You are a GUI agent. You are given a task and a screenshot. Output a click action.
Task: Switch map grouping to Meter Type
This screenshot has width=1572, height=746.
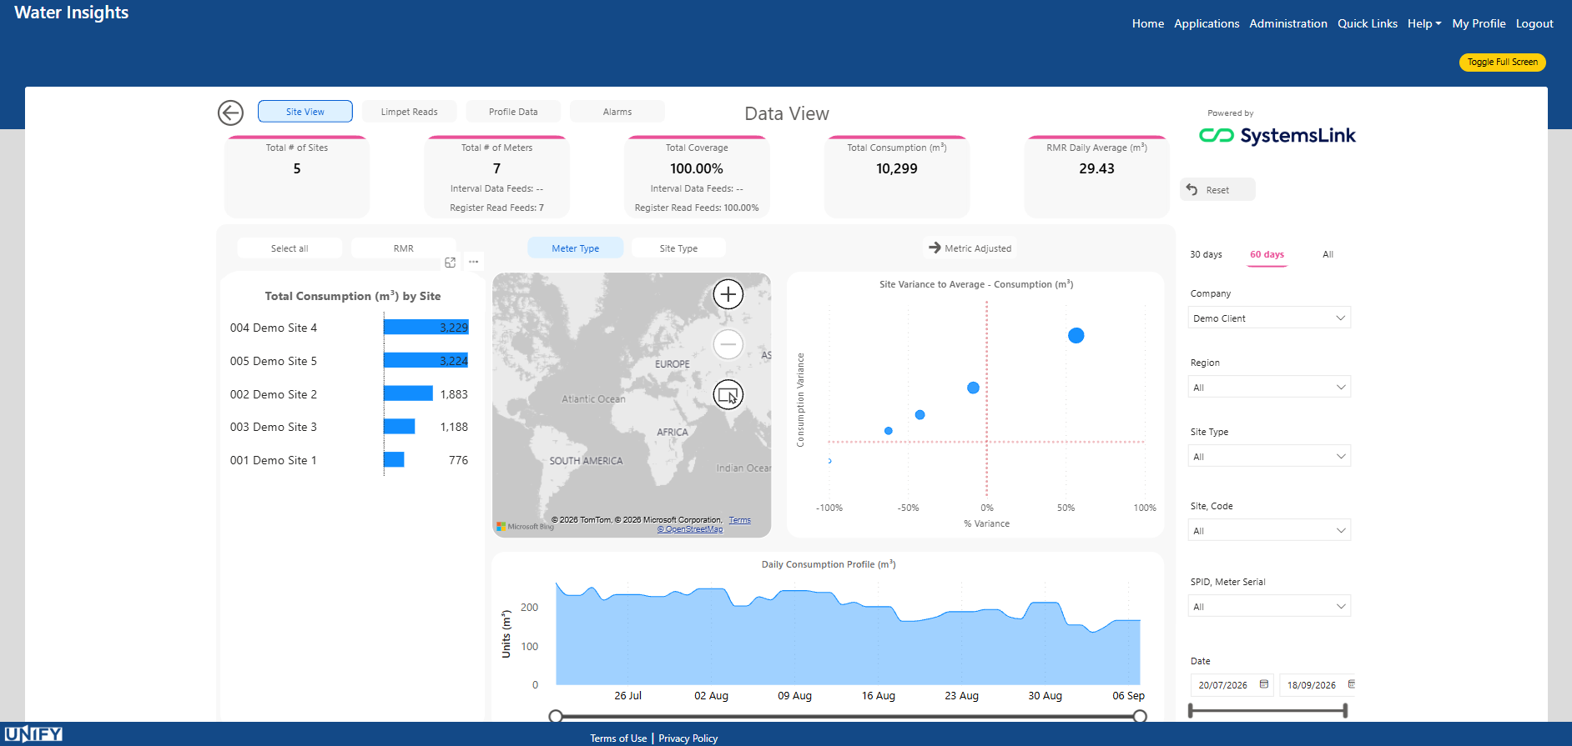(576, 248)
